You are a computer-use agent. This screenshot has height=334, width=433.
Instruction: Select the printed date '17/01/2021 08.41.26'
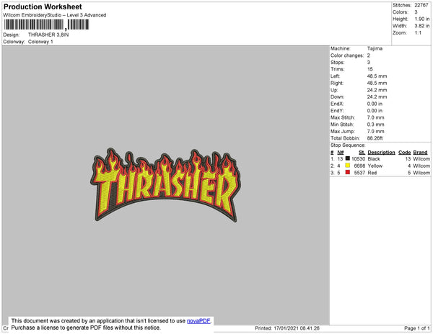tap(297, 328)
